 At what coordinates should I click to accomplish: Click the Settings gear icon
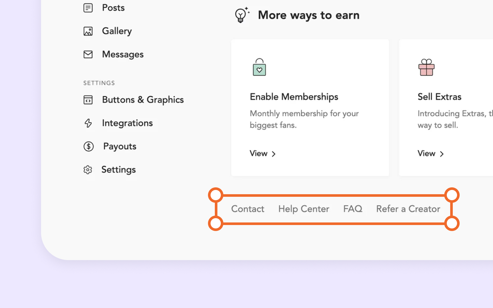(x=88, y=169)
